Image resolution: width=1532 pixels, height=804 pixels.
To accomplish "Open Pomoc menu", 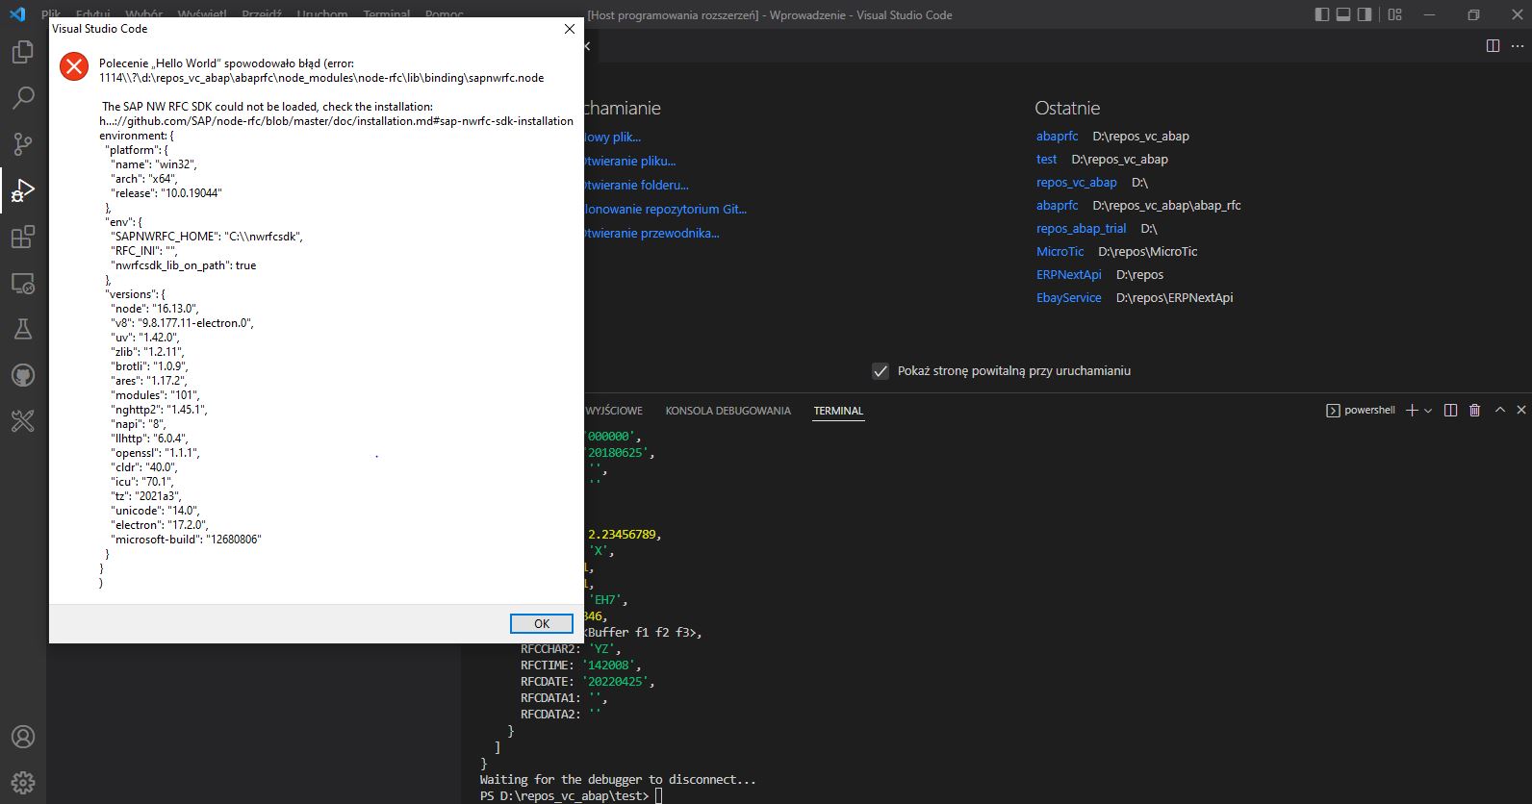I will tap(444, 14).
